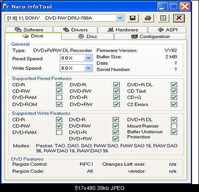Screen dimensions: 199x192
Task: Toggle CD-RW write feature checkbox
Action: click(59, 126)
